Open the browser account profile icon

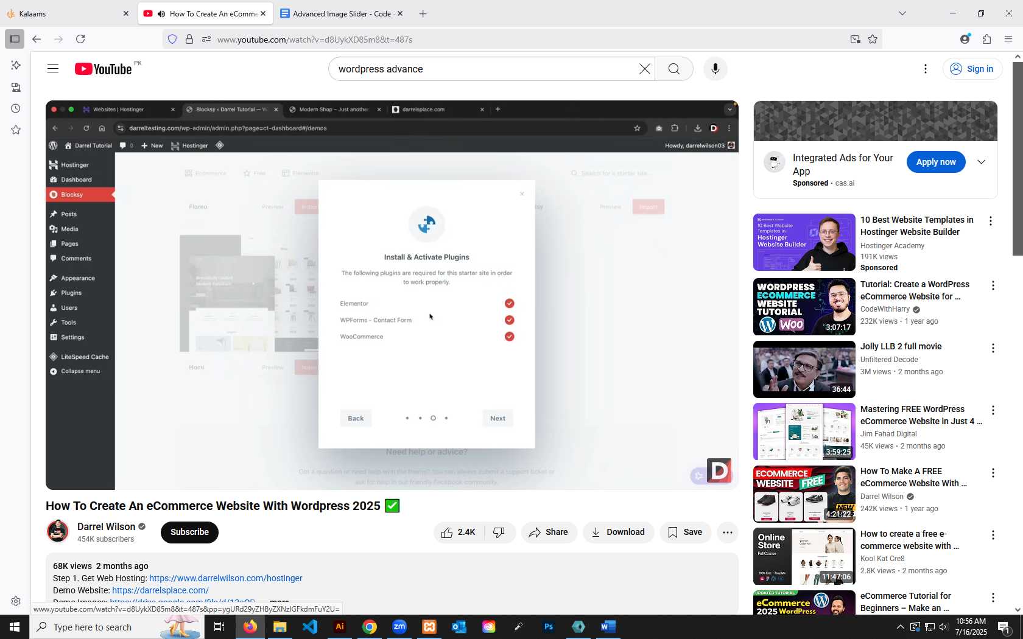[x=965, y=40]
